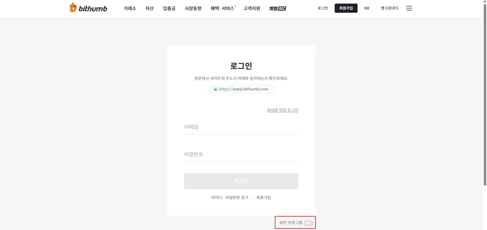Viewport: 487px width, 230px height.
Task: Click the gray 로그인 submit button
Action: pos(241,181)
